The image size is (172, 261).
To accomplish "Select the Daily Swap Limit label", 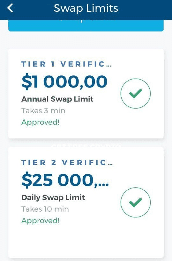I will coord(53,198).
